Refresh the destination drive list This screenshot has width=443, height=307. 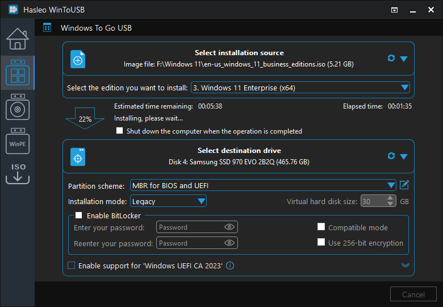click(x=391, y=156)
